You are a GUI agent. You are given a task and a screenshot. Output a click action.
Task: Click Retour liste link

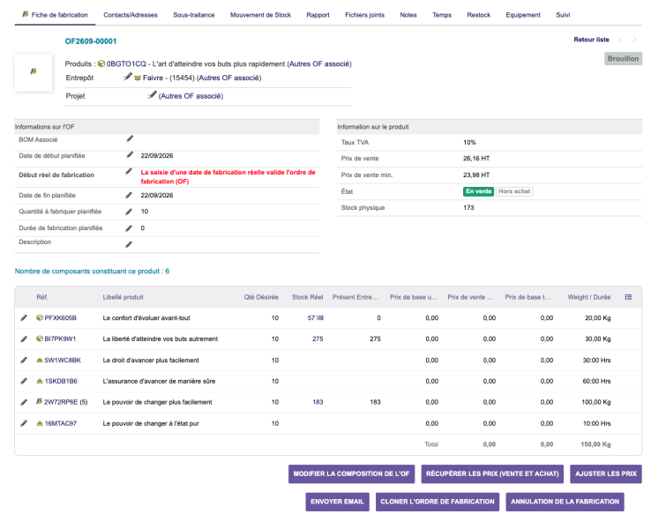point(591,40)
